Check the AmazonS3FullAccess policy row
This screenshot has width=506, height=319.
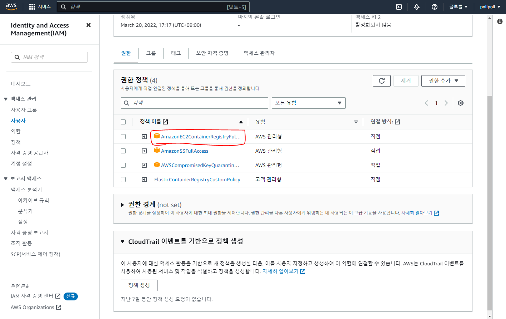(123, 151)
